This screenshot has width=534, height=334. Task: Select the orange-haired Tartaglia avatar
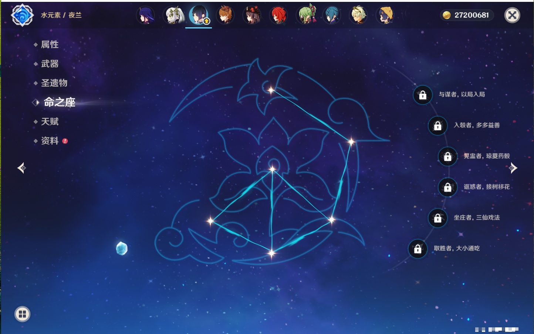[x=225, y=16]
